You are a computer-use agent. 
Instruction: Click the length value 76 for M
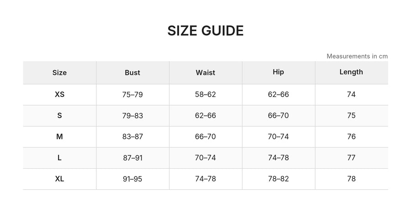[351, 137]
